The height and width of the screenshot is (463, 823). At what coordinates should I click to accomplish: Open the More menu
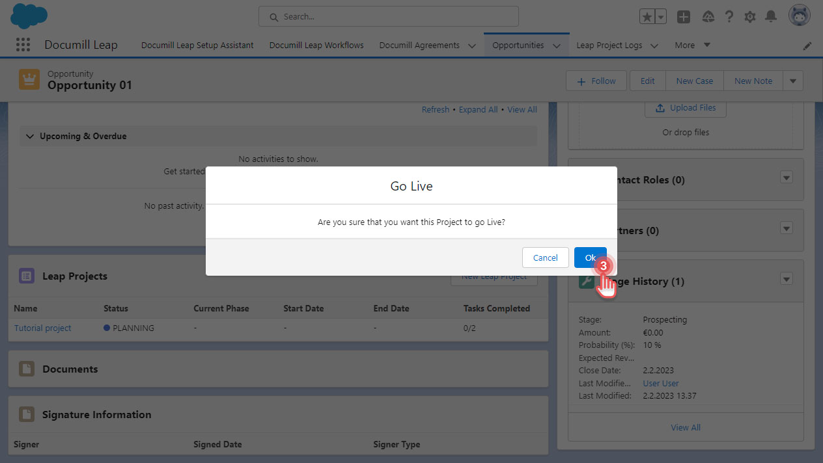point(691,45)
